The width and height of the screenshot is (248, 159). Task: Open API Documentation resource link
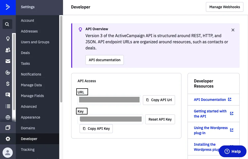coord(210,100)
